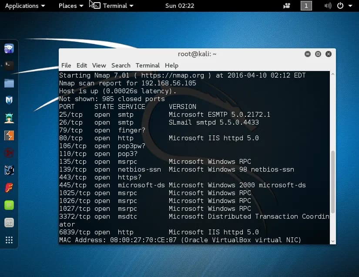359x277 pixels.
Task: Open the Leafpad text editor icon
Action: [x=10, y=204]
